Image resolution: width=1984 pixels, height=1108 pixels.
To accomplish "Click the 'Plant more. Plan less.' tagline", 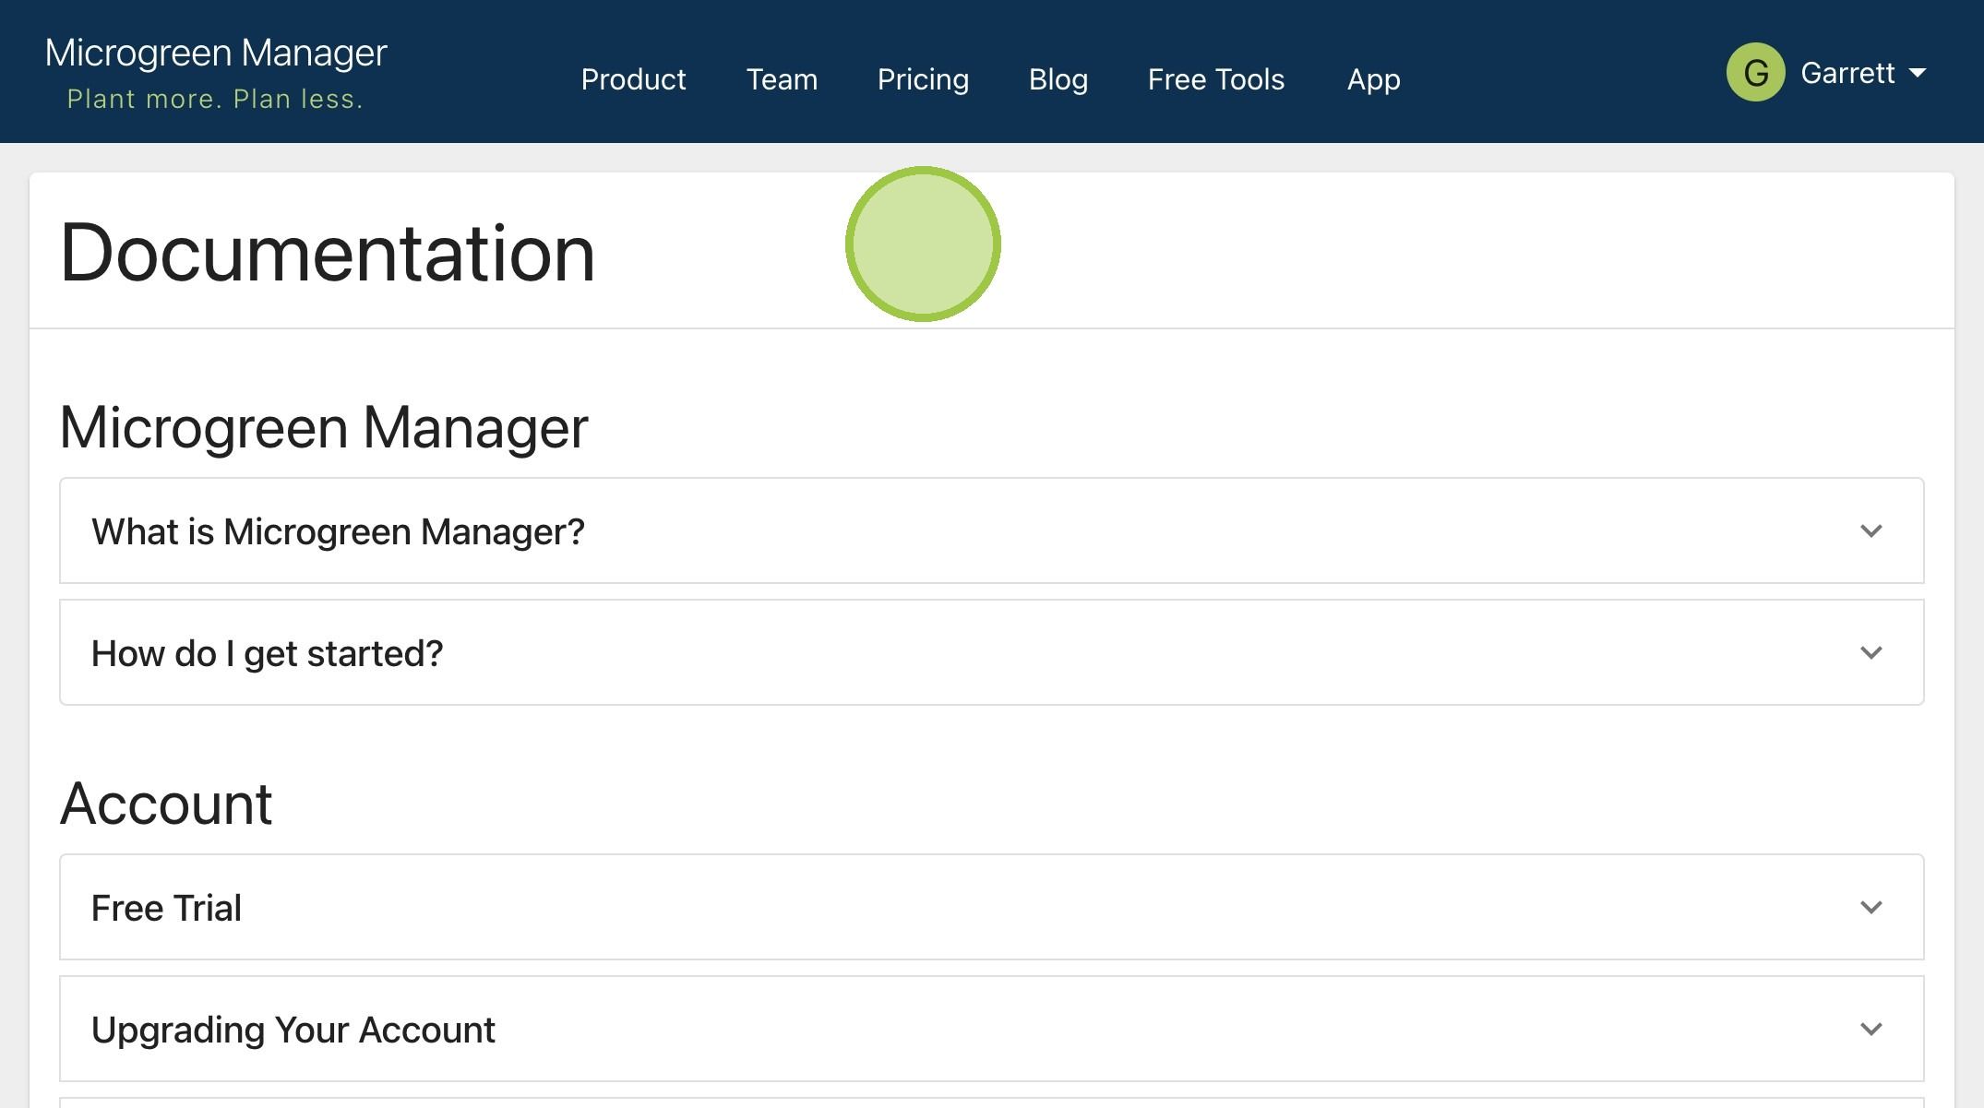I will pyautogui.click(x=215, y=99).
